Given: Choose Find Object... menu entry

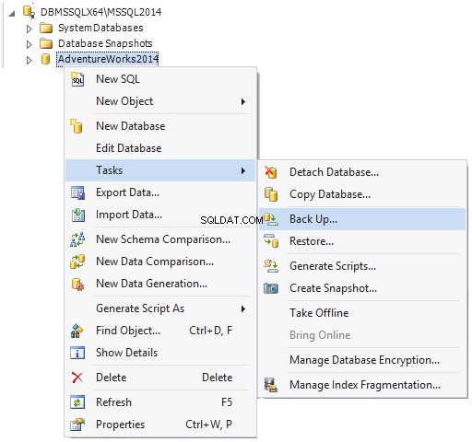Looking at the screenshot, I should 160,331.
